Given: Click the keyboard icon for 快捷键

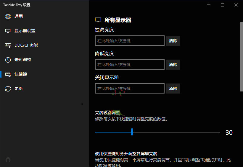Looking at the screenshot, I should click(8, 74).
